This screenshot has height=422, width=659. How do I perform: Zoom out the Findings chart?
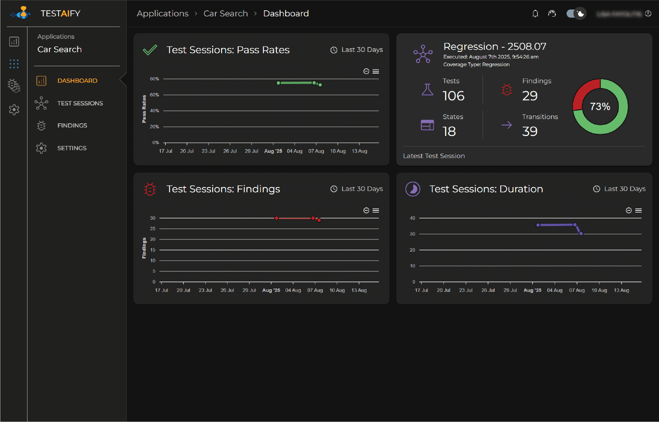(366, 211)
